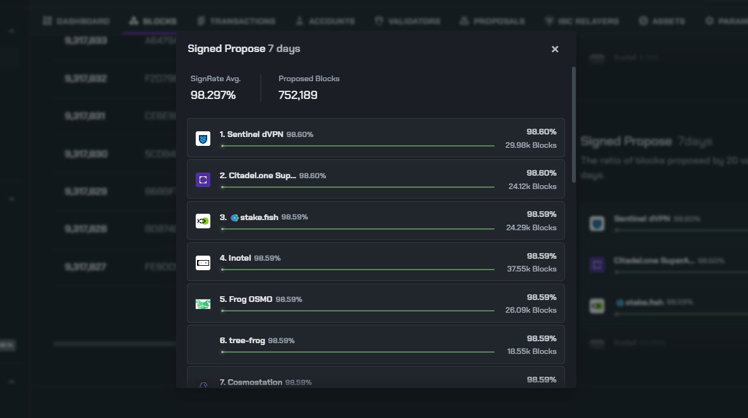
Task: Click Signed Propose 7 days title
Action: click(x=244, y=49)
